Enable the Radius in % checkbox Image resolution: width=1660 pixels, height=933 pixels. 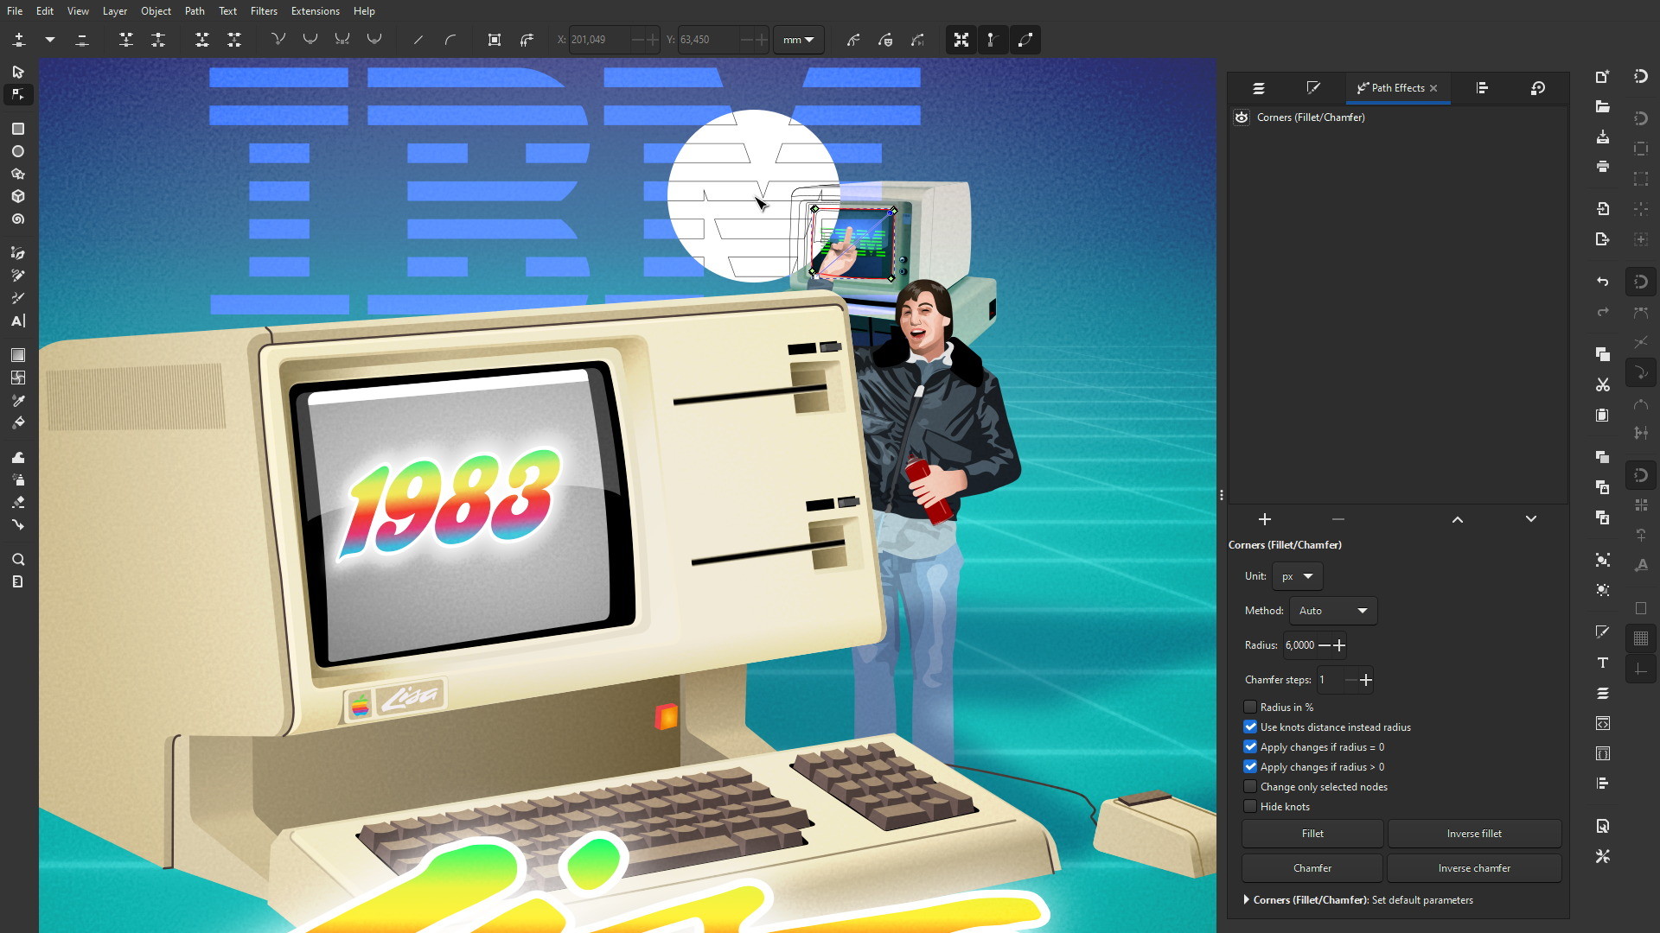tap(1250, 707)
